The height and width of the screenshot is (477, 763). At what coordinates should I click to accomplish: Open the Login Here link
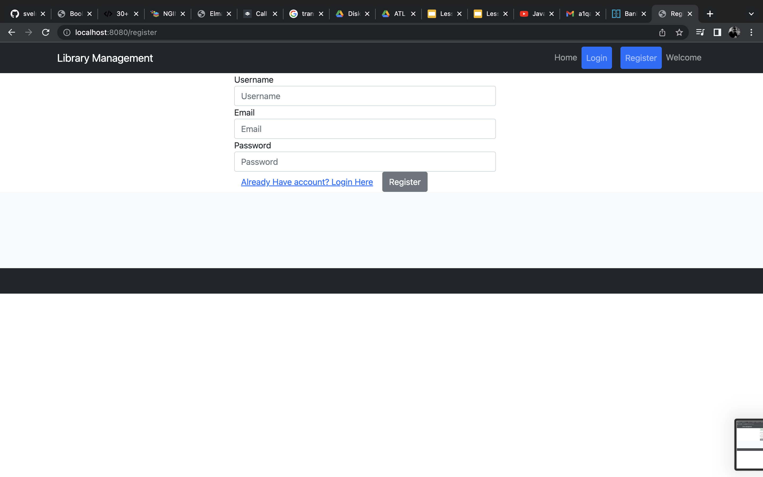click(x=307, y=182)
